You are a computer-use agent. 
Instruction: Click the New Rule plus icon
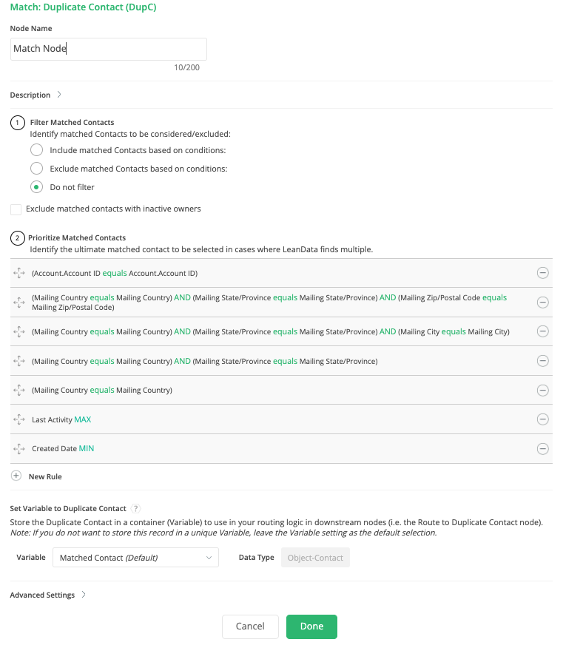click(16, 476)
